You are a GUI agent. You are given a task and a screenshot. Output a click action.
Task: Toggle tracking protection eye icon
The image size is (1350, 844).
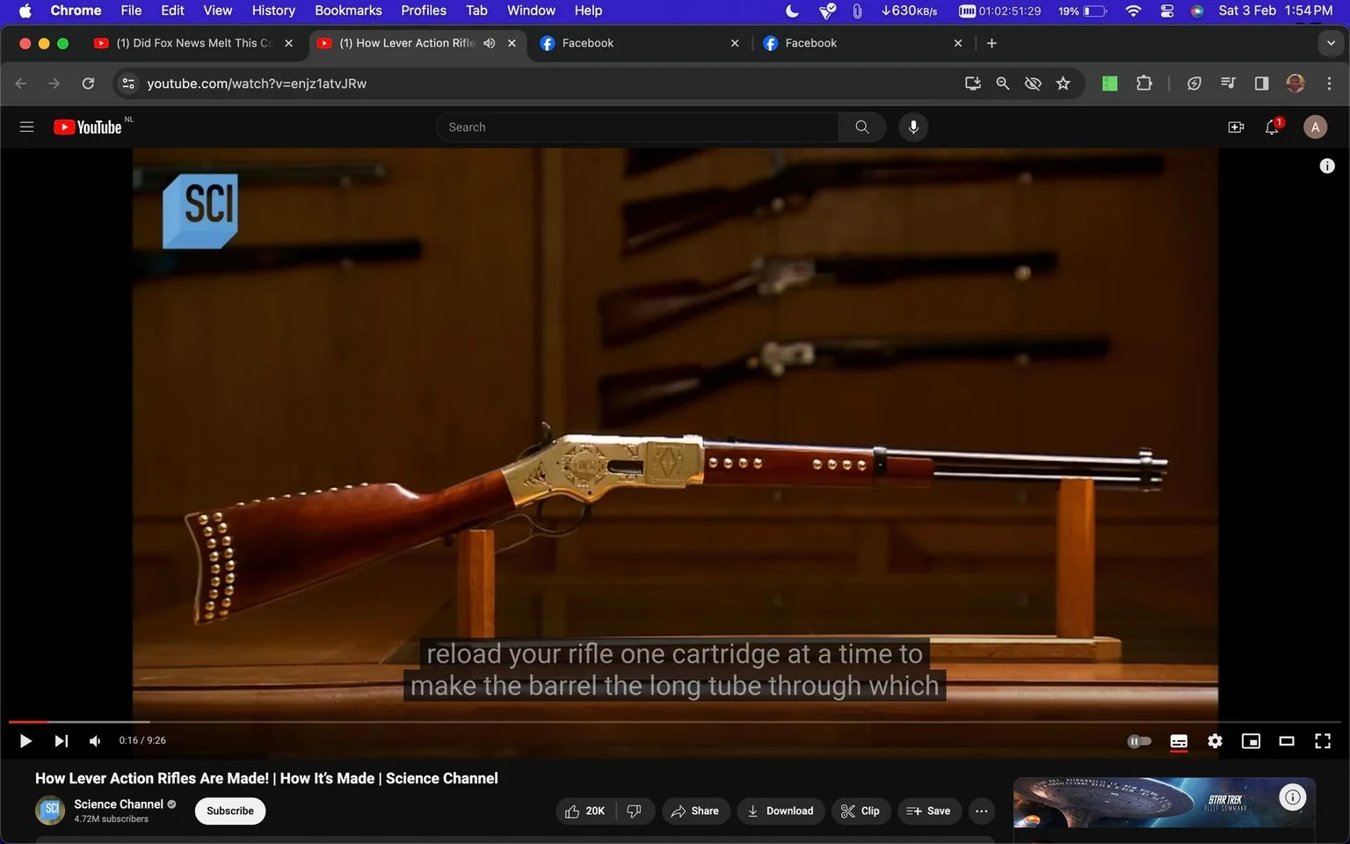[1033, 84]
